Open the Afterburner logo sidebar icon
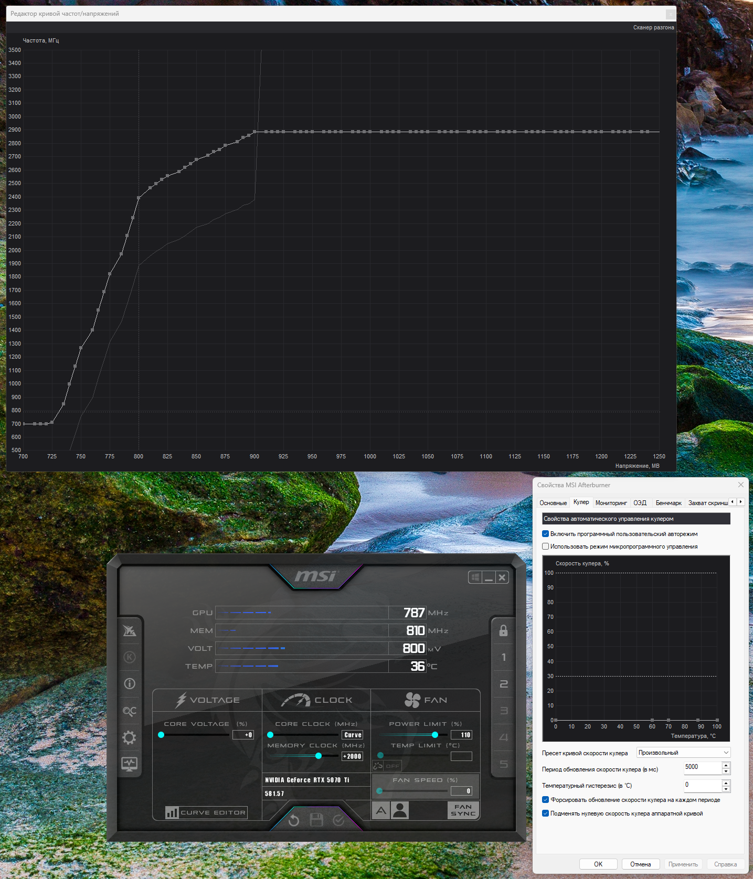The width and height of the screenshot is (753, 879). coord(129,630)
